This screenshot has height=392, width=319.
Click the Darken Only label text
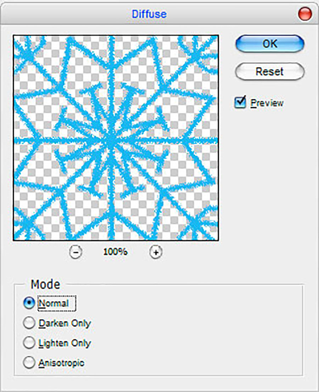(x=65, y=323)
